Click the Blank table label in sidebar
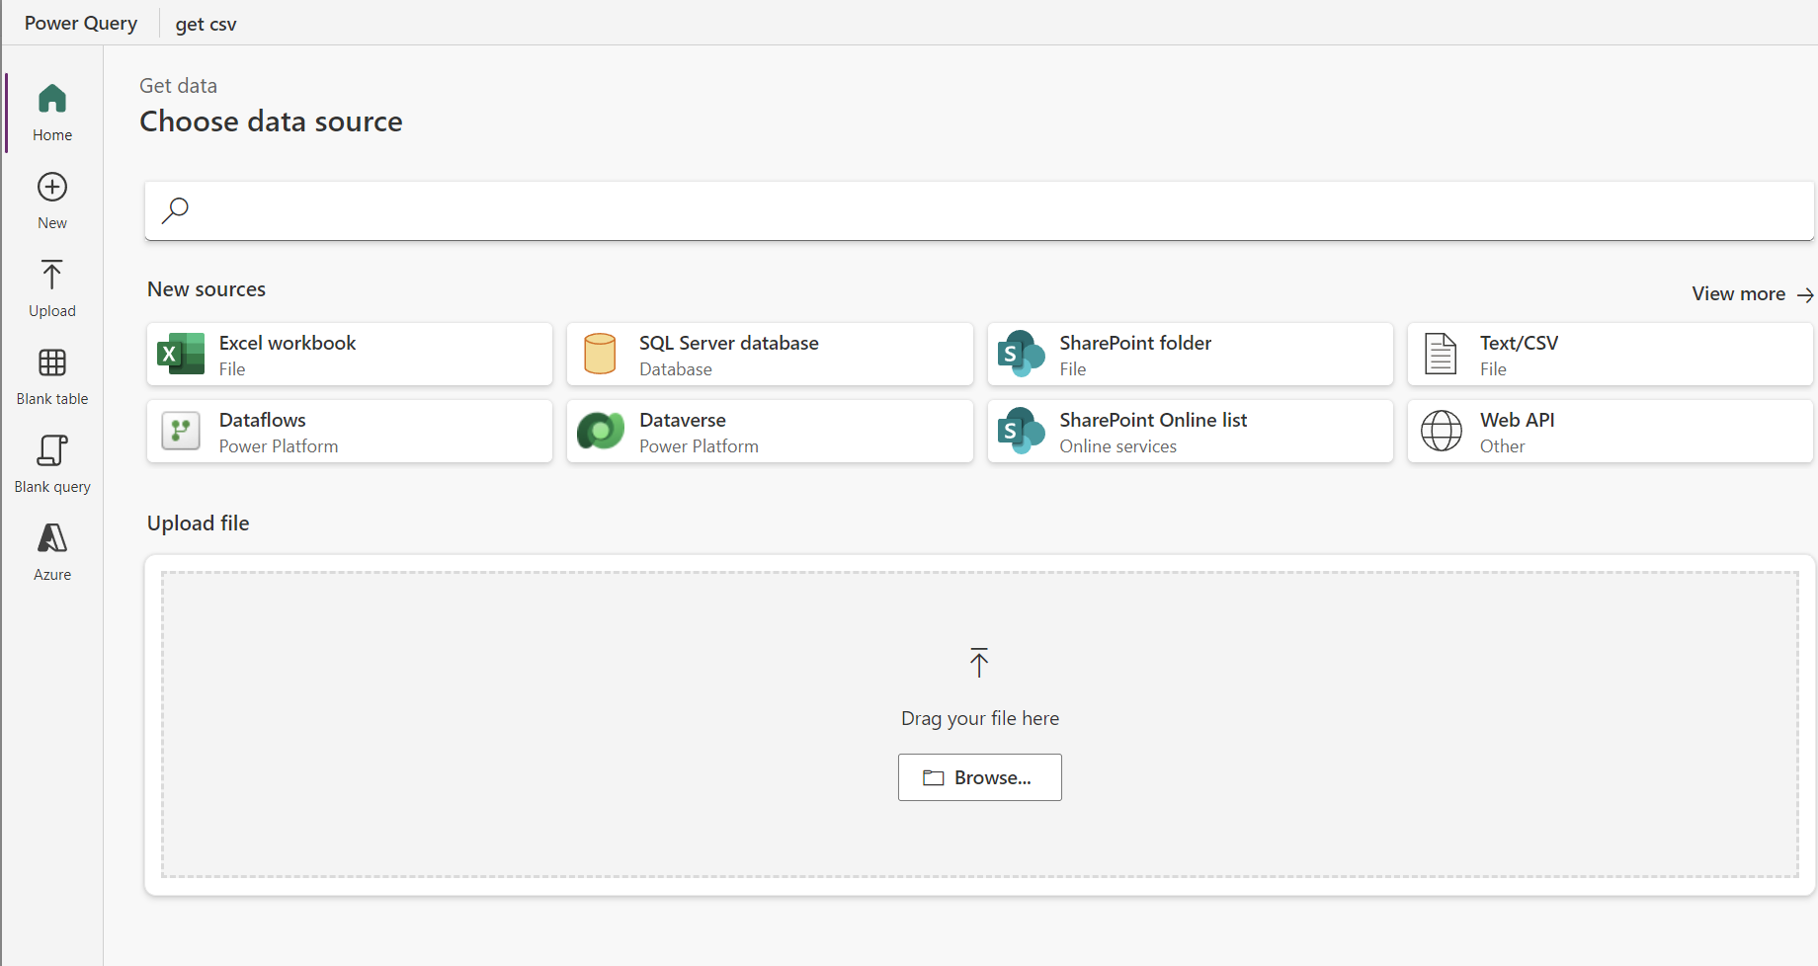Viewport: 1818px width, 966px height. (x=52, y=399)
